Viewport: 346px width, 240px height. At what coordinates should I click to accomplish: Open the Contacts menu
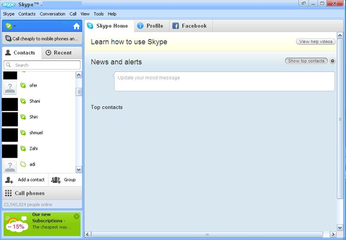27,14
